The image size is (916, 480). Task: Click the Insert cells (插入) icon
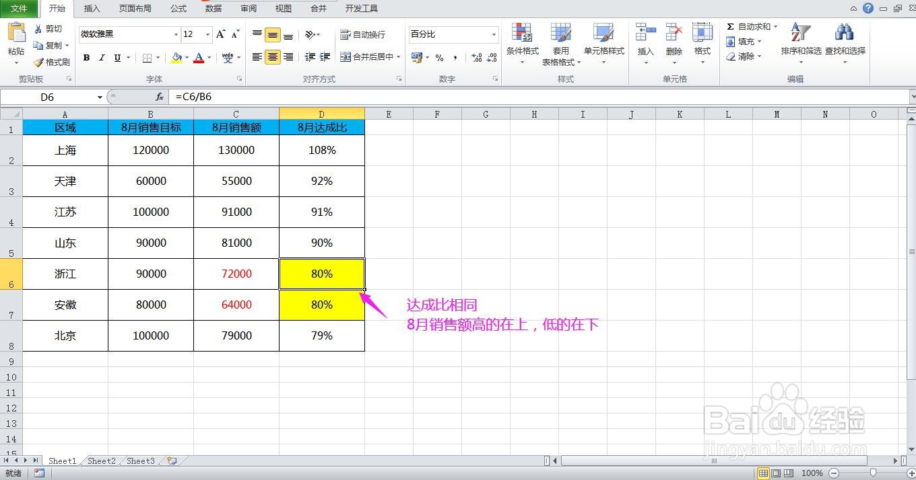pyautogui.click(x=645, y=33)
